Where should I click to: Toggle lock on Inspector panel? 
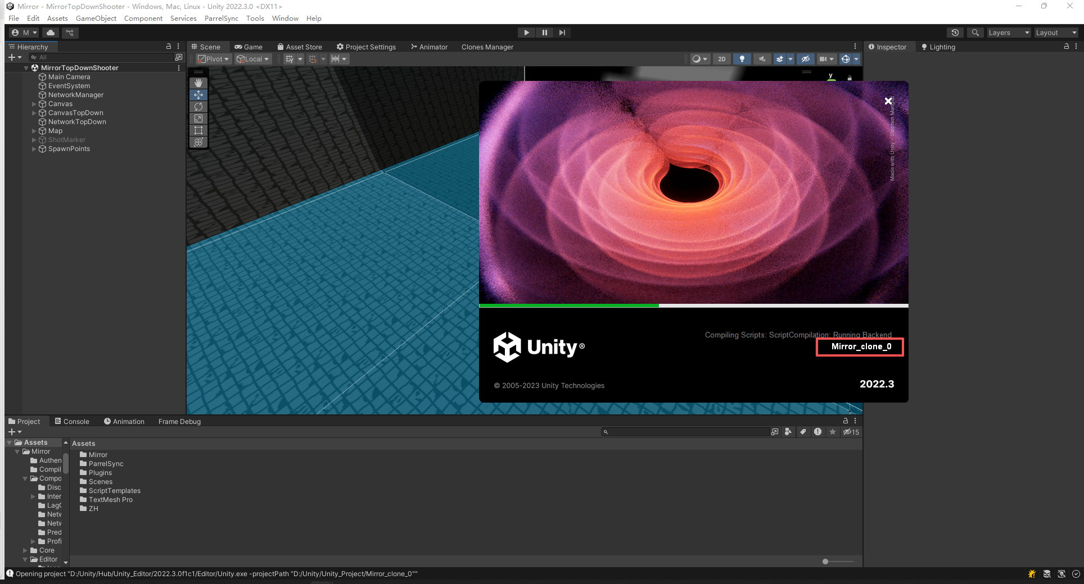(1066, 47)
